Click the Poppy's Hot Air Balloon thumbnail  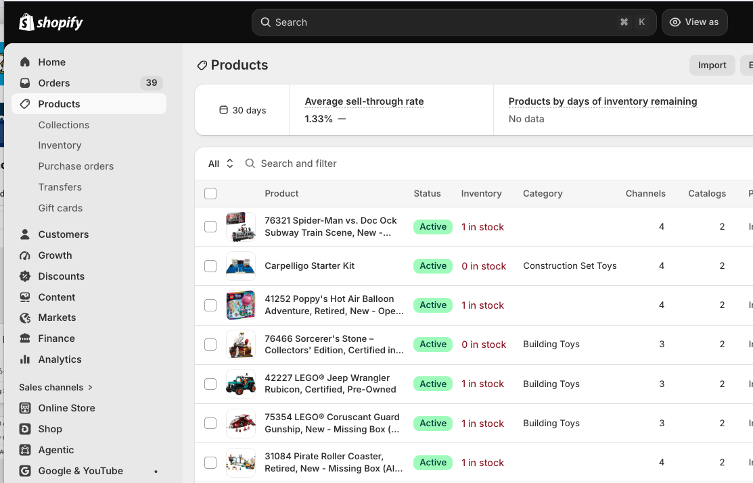coord(241,305)
